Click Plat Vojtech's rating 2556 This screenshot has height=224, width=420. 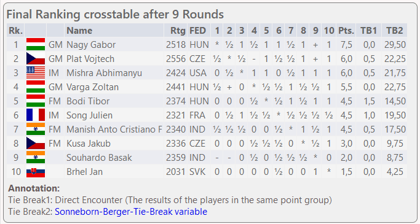[176, 59]
